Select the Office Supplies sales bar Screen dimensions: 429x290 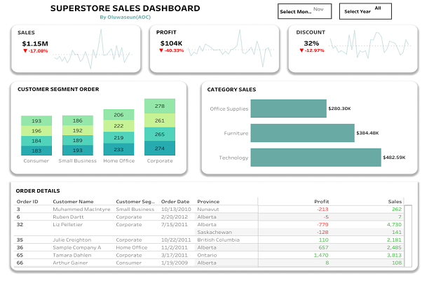(287, 109)
